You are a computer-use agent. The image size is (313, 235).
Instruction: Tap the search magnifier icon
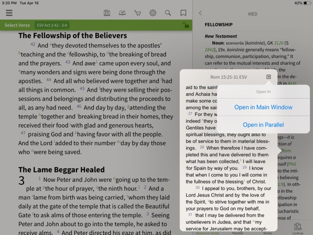[x=168, y=13]
